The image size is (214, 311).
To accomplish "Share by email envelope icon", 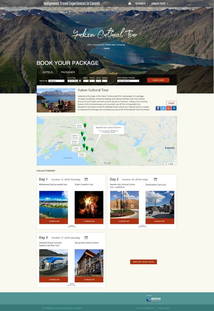I will 174,108.
